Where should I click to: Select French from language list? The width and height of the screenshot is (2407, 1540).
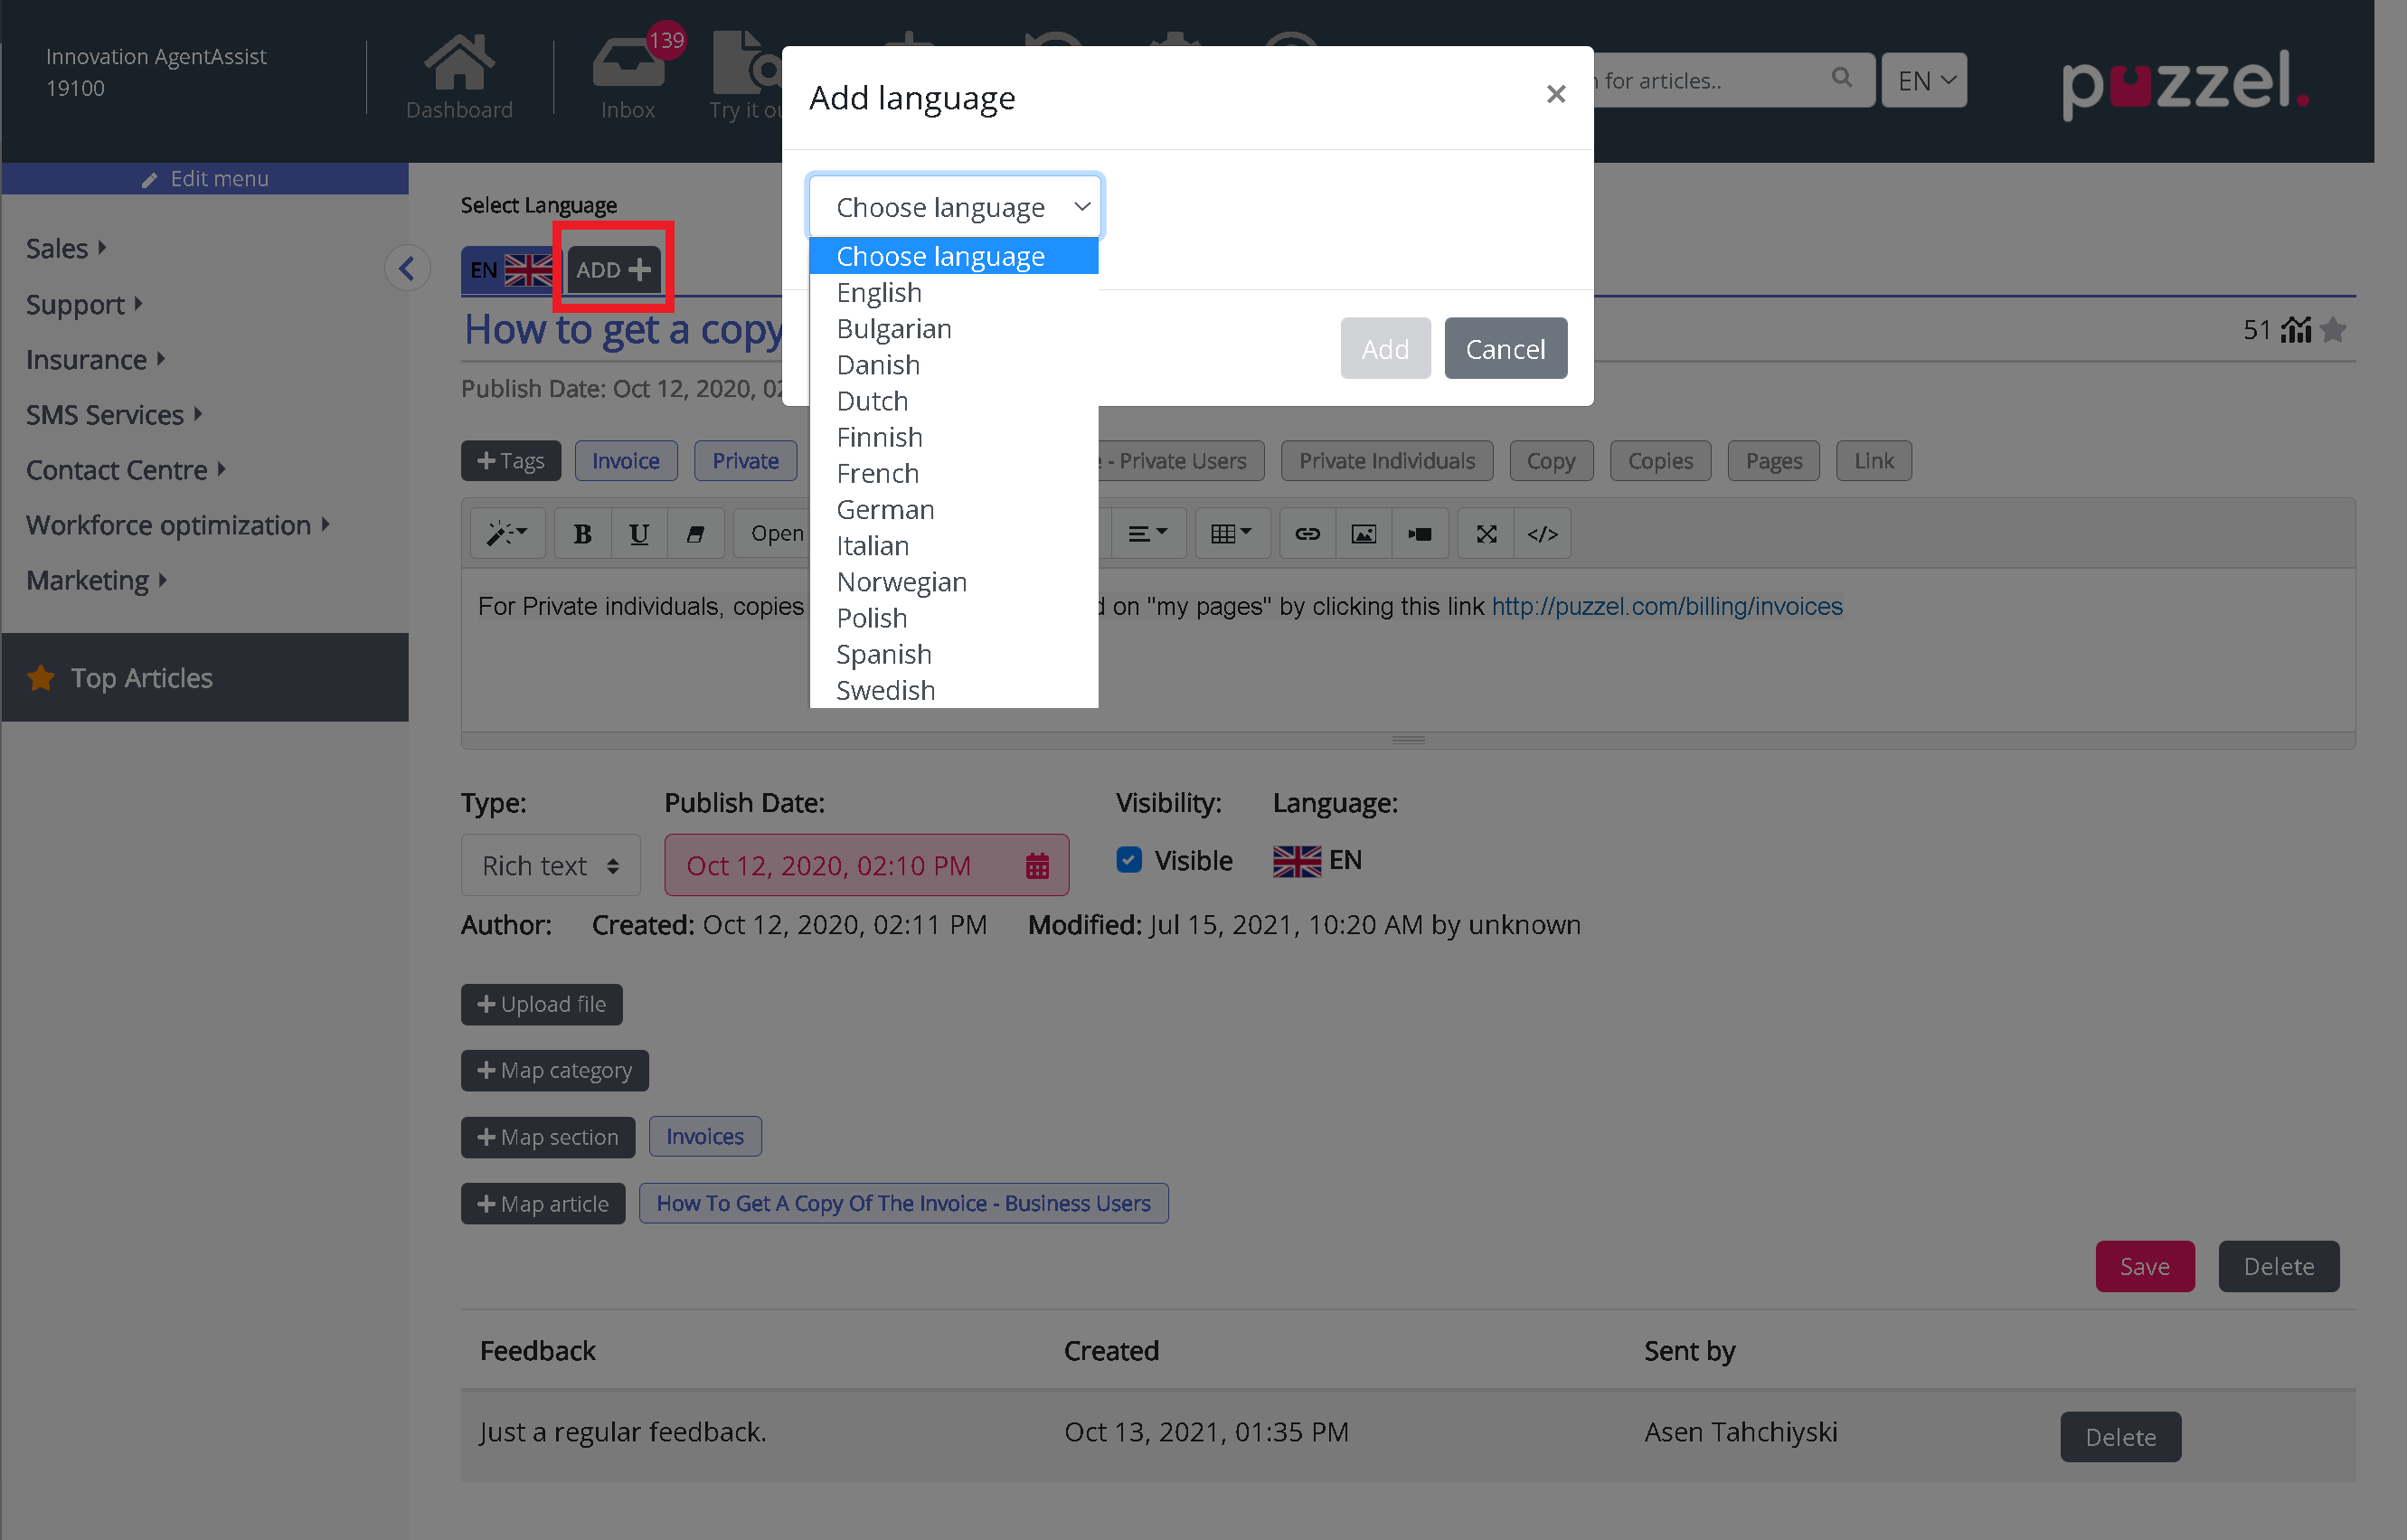point(877,473)
